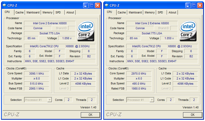This screenshot has height=121, width=205.
Task: Close the left CPU-Z window
Action: [x=98, y=5]
